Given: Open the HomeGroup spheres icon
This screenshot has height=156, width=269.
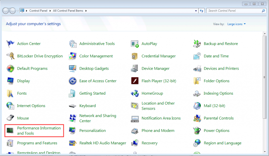Looking at the screenshot, I should coord(135,93).
